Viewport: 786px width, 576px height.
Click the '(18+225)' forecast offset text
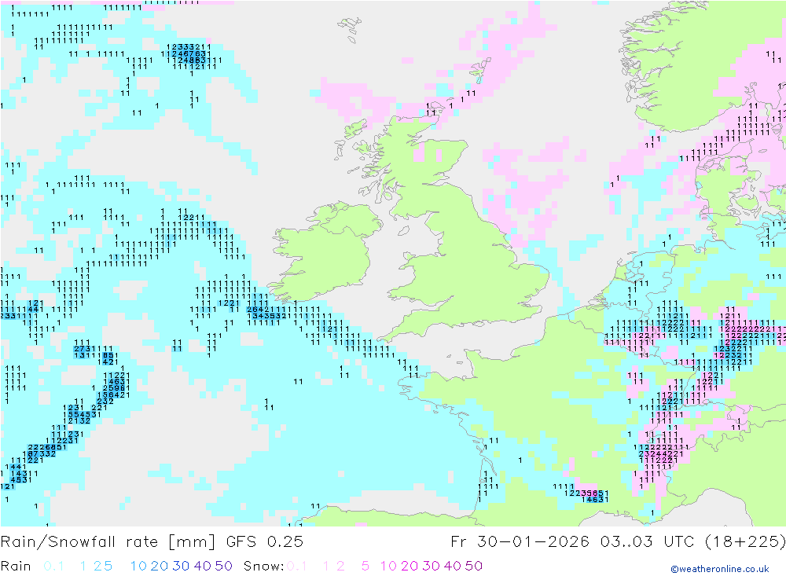coord(745,542)
